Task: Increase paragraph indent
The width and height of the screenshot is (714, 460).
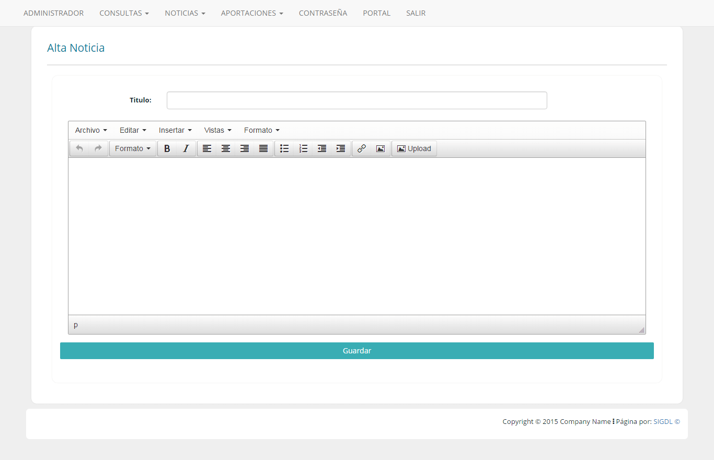Action: (341, 148)
